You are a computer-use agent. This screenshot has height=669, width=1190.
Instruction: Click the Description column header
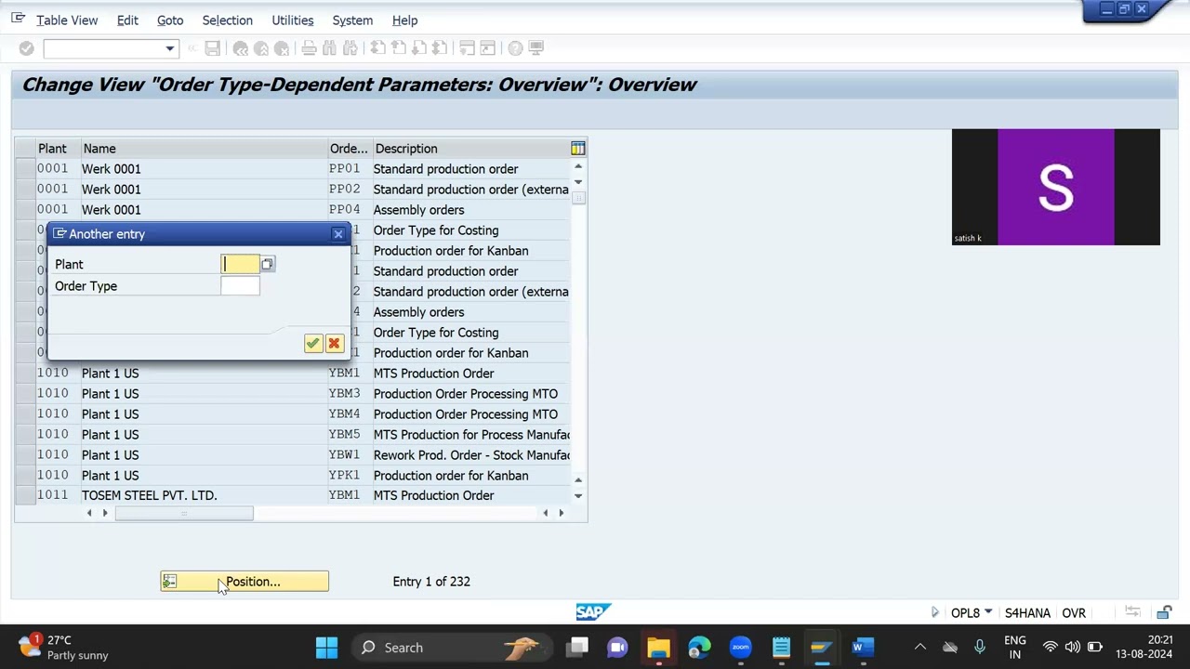(470, 149)
